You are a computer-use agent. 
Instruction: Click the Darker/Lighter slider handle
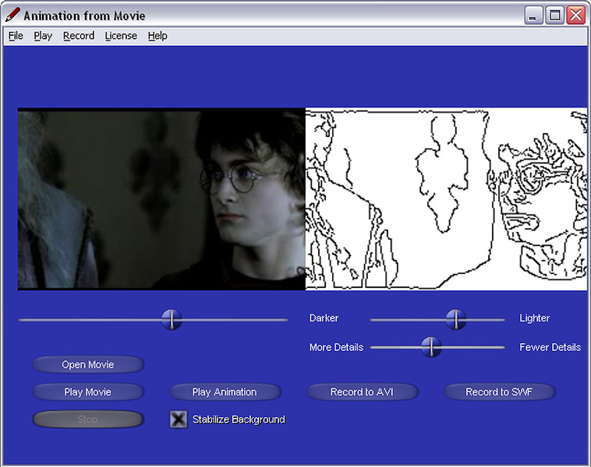coord(456,319)
